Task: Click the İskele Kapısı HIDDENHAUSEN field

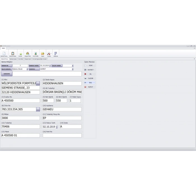Action: 62,83
